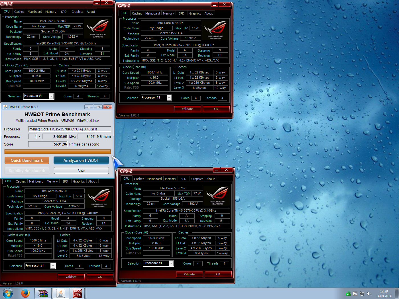
Task: Click Core Speed value 1600.1 MHz
Action: 154,72
